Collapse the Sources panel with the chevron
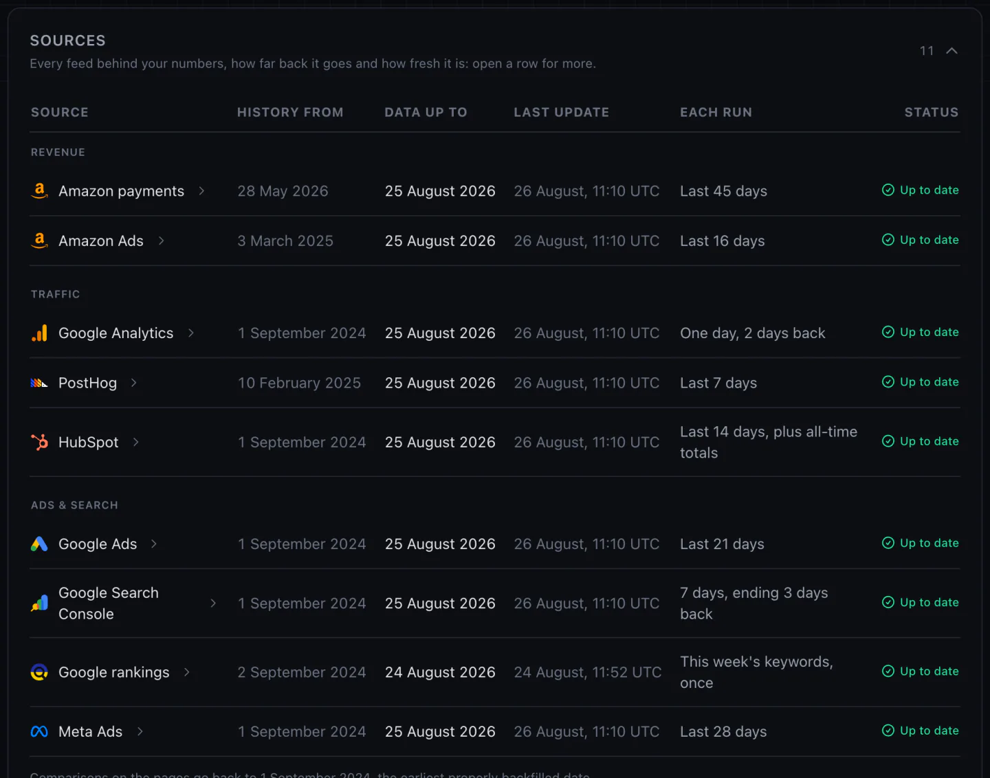 pos(951,51)
